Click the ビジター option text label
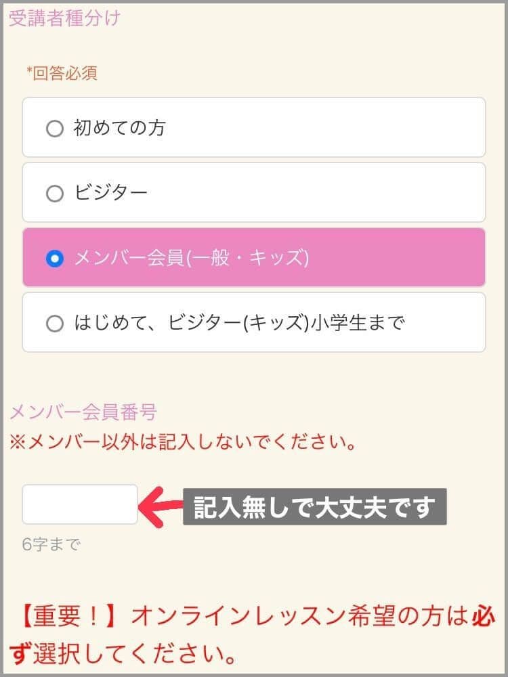The height and width of the screenshot is (677, 508). pyautogui.click(x=110, y=194)
